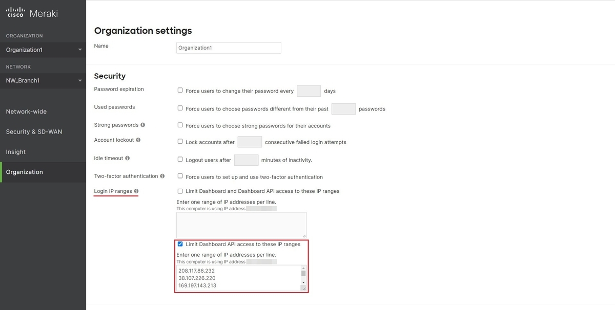Viewport: 615px width, 310px height.
Task: Open the Strong passwords info icon
Action: [142, 125]
